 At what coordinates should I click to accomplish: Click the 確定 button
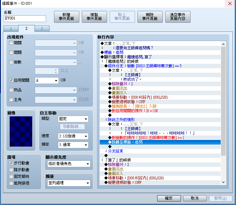(169, 198)
